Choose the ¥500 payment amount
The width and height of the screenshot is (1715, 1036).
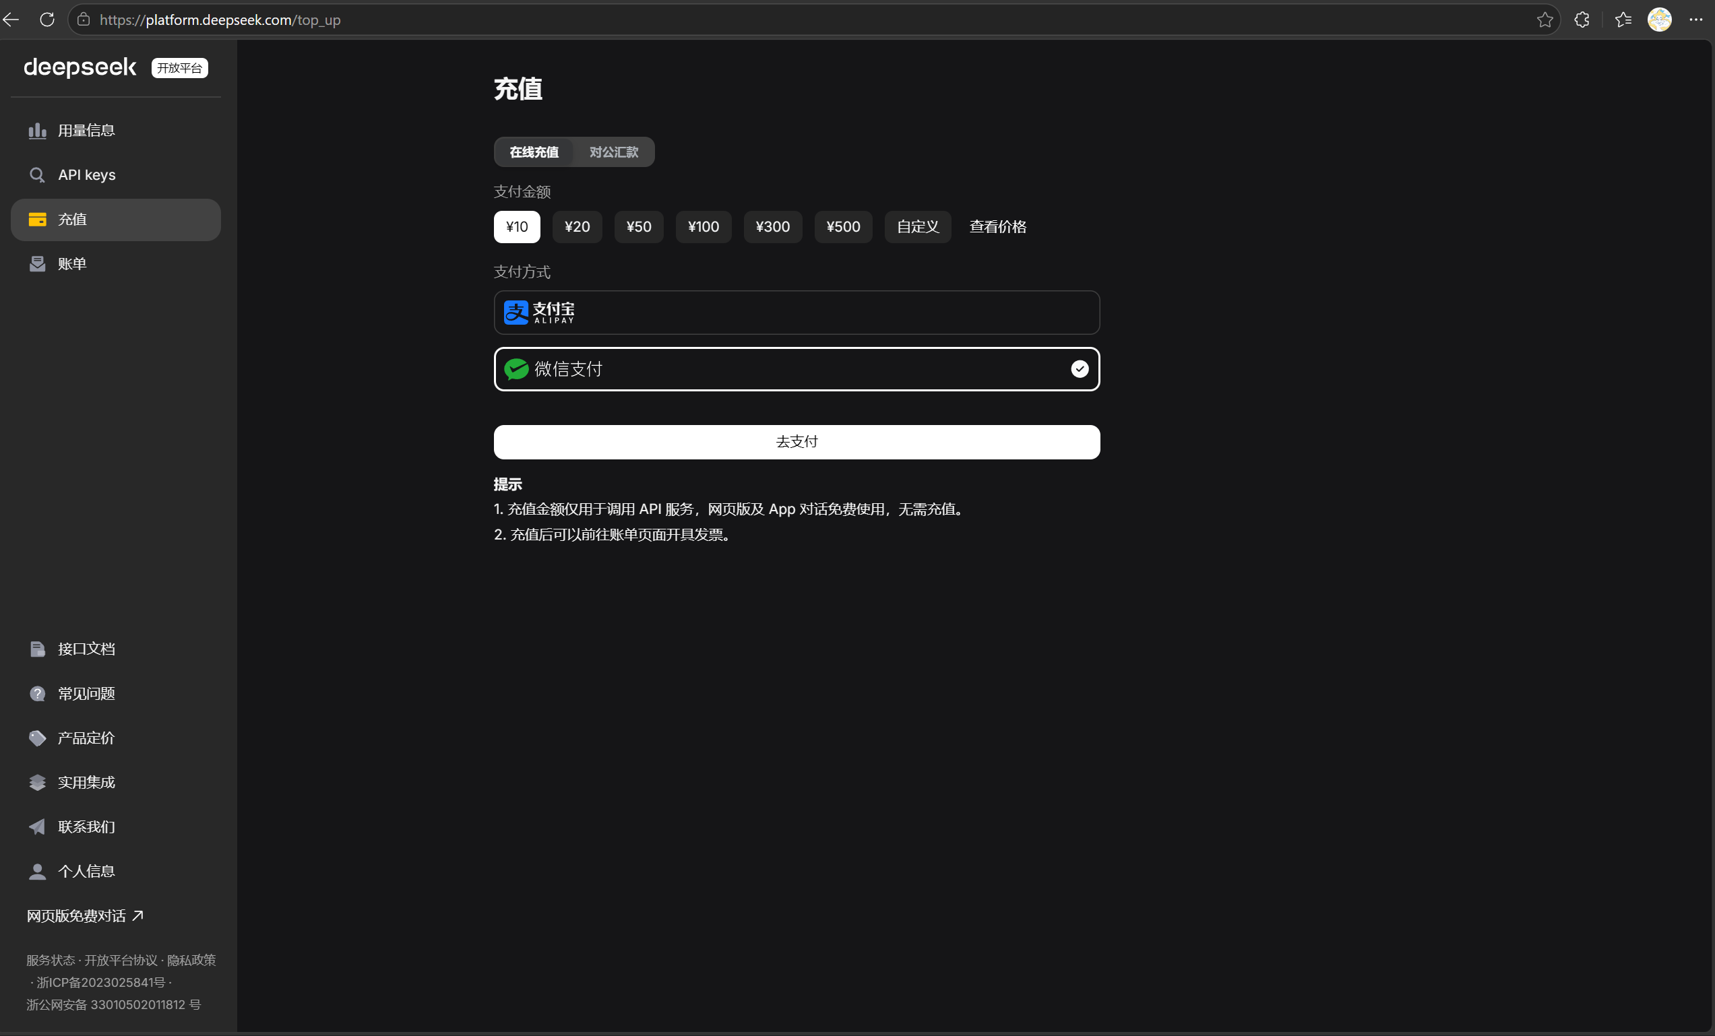(842, 227)
